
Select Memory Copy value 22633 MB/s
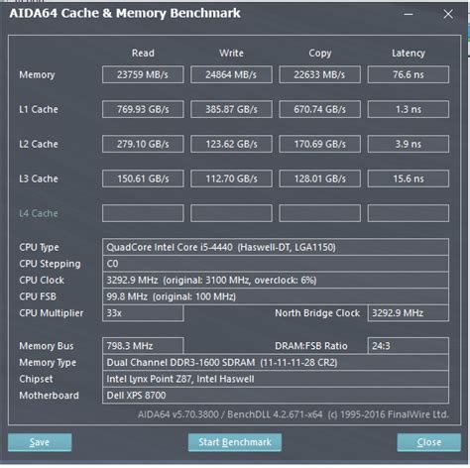[x=319, y=74]
